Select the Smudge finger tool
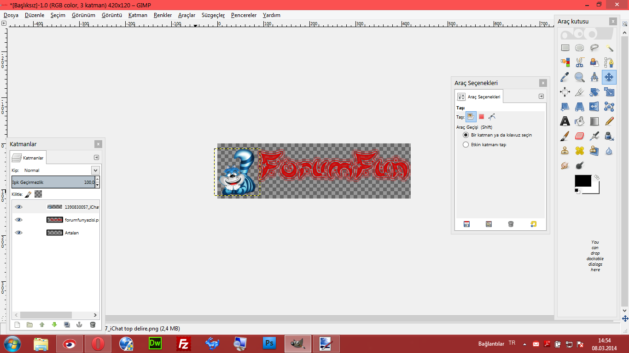The image size is (629, 353). [565, 165]
